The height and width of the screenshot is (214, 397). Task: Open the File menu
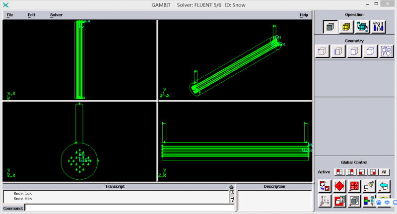click(x=9, y=15)
